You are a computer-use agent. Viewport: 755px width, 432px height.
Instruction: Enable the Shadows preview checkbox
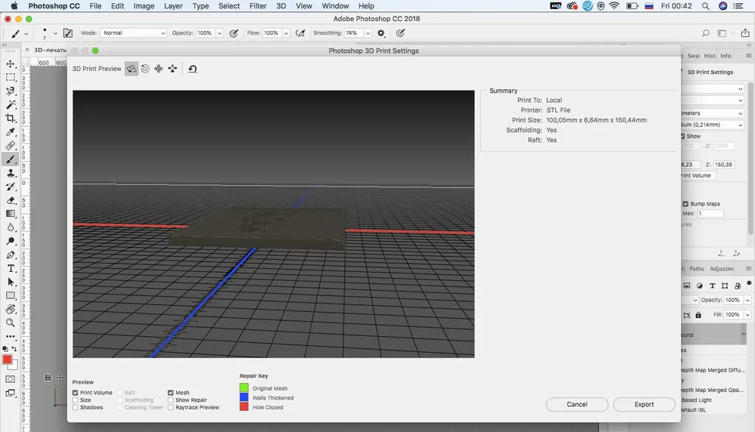pyautogui.click(x=75, y=407)
